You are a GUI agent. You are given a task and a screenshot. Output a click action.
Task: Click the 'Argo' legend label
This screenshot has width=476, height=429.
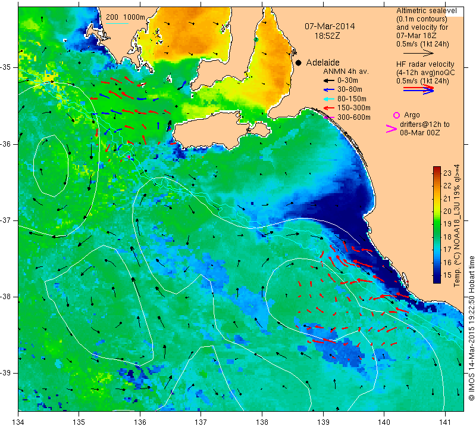pos(412,115)
